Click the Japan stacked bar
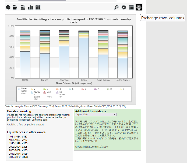This screenshot has height=163, width=187. (84, 54)
